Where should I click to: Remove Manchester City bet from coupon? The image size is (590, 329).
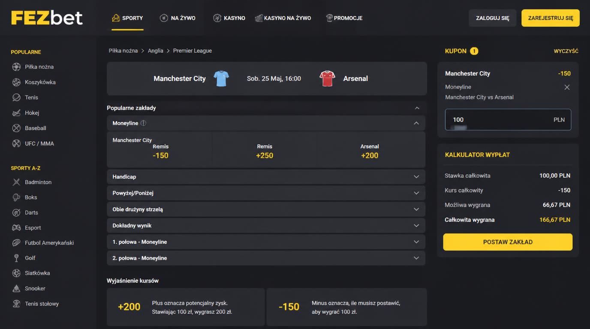coord(567,87)
